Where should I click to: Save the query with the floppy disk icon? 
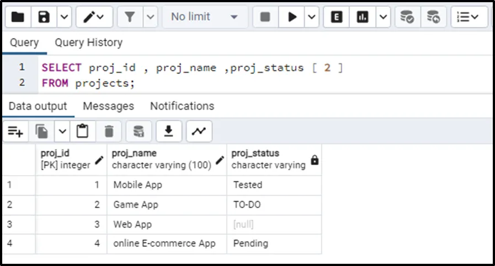coord(44,17)
